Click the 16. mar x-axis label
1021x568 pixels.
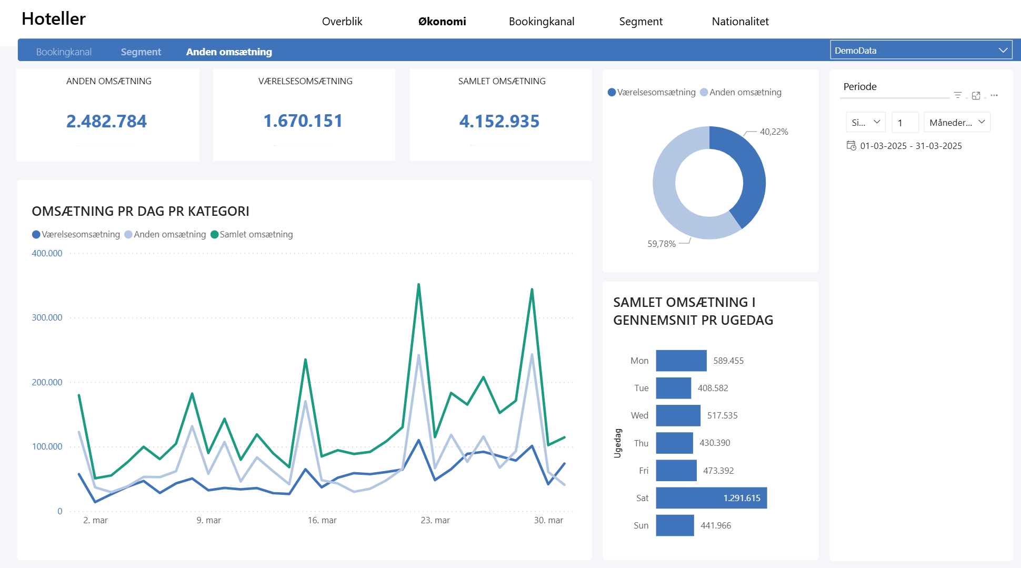[x=322, y=520]
